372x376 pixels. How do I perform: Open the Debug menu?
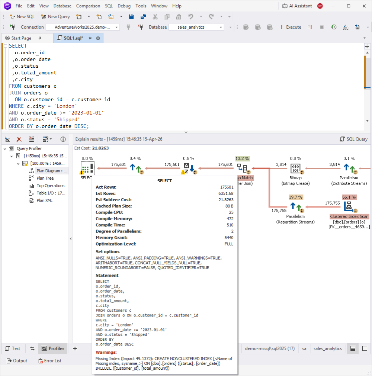tap(124, 6)
